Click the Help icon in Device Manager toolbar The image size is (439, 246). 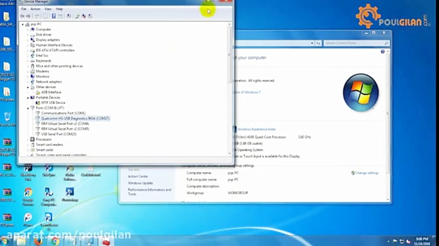point(54,16)
